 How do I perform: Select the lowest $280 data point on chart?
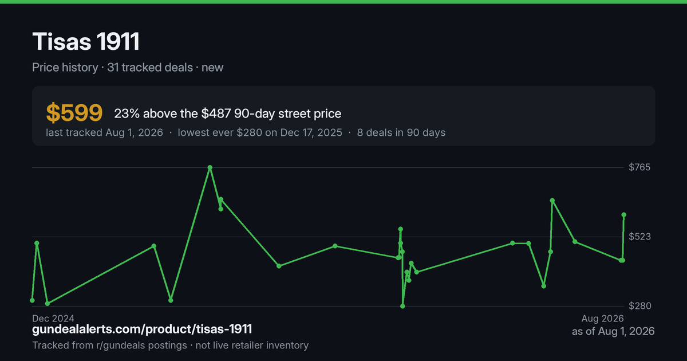402,306
